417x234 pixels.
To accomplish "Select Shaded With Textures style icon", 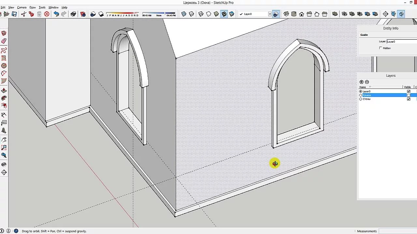I will pyautogui.click(x=224, y=14).
